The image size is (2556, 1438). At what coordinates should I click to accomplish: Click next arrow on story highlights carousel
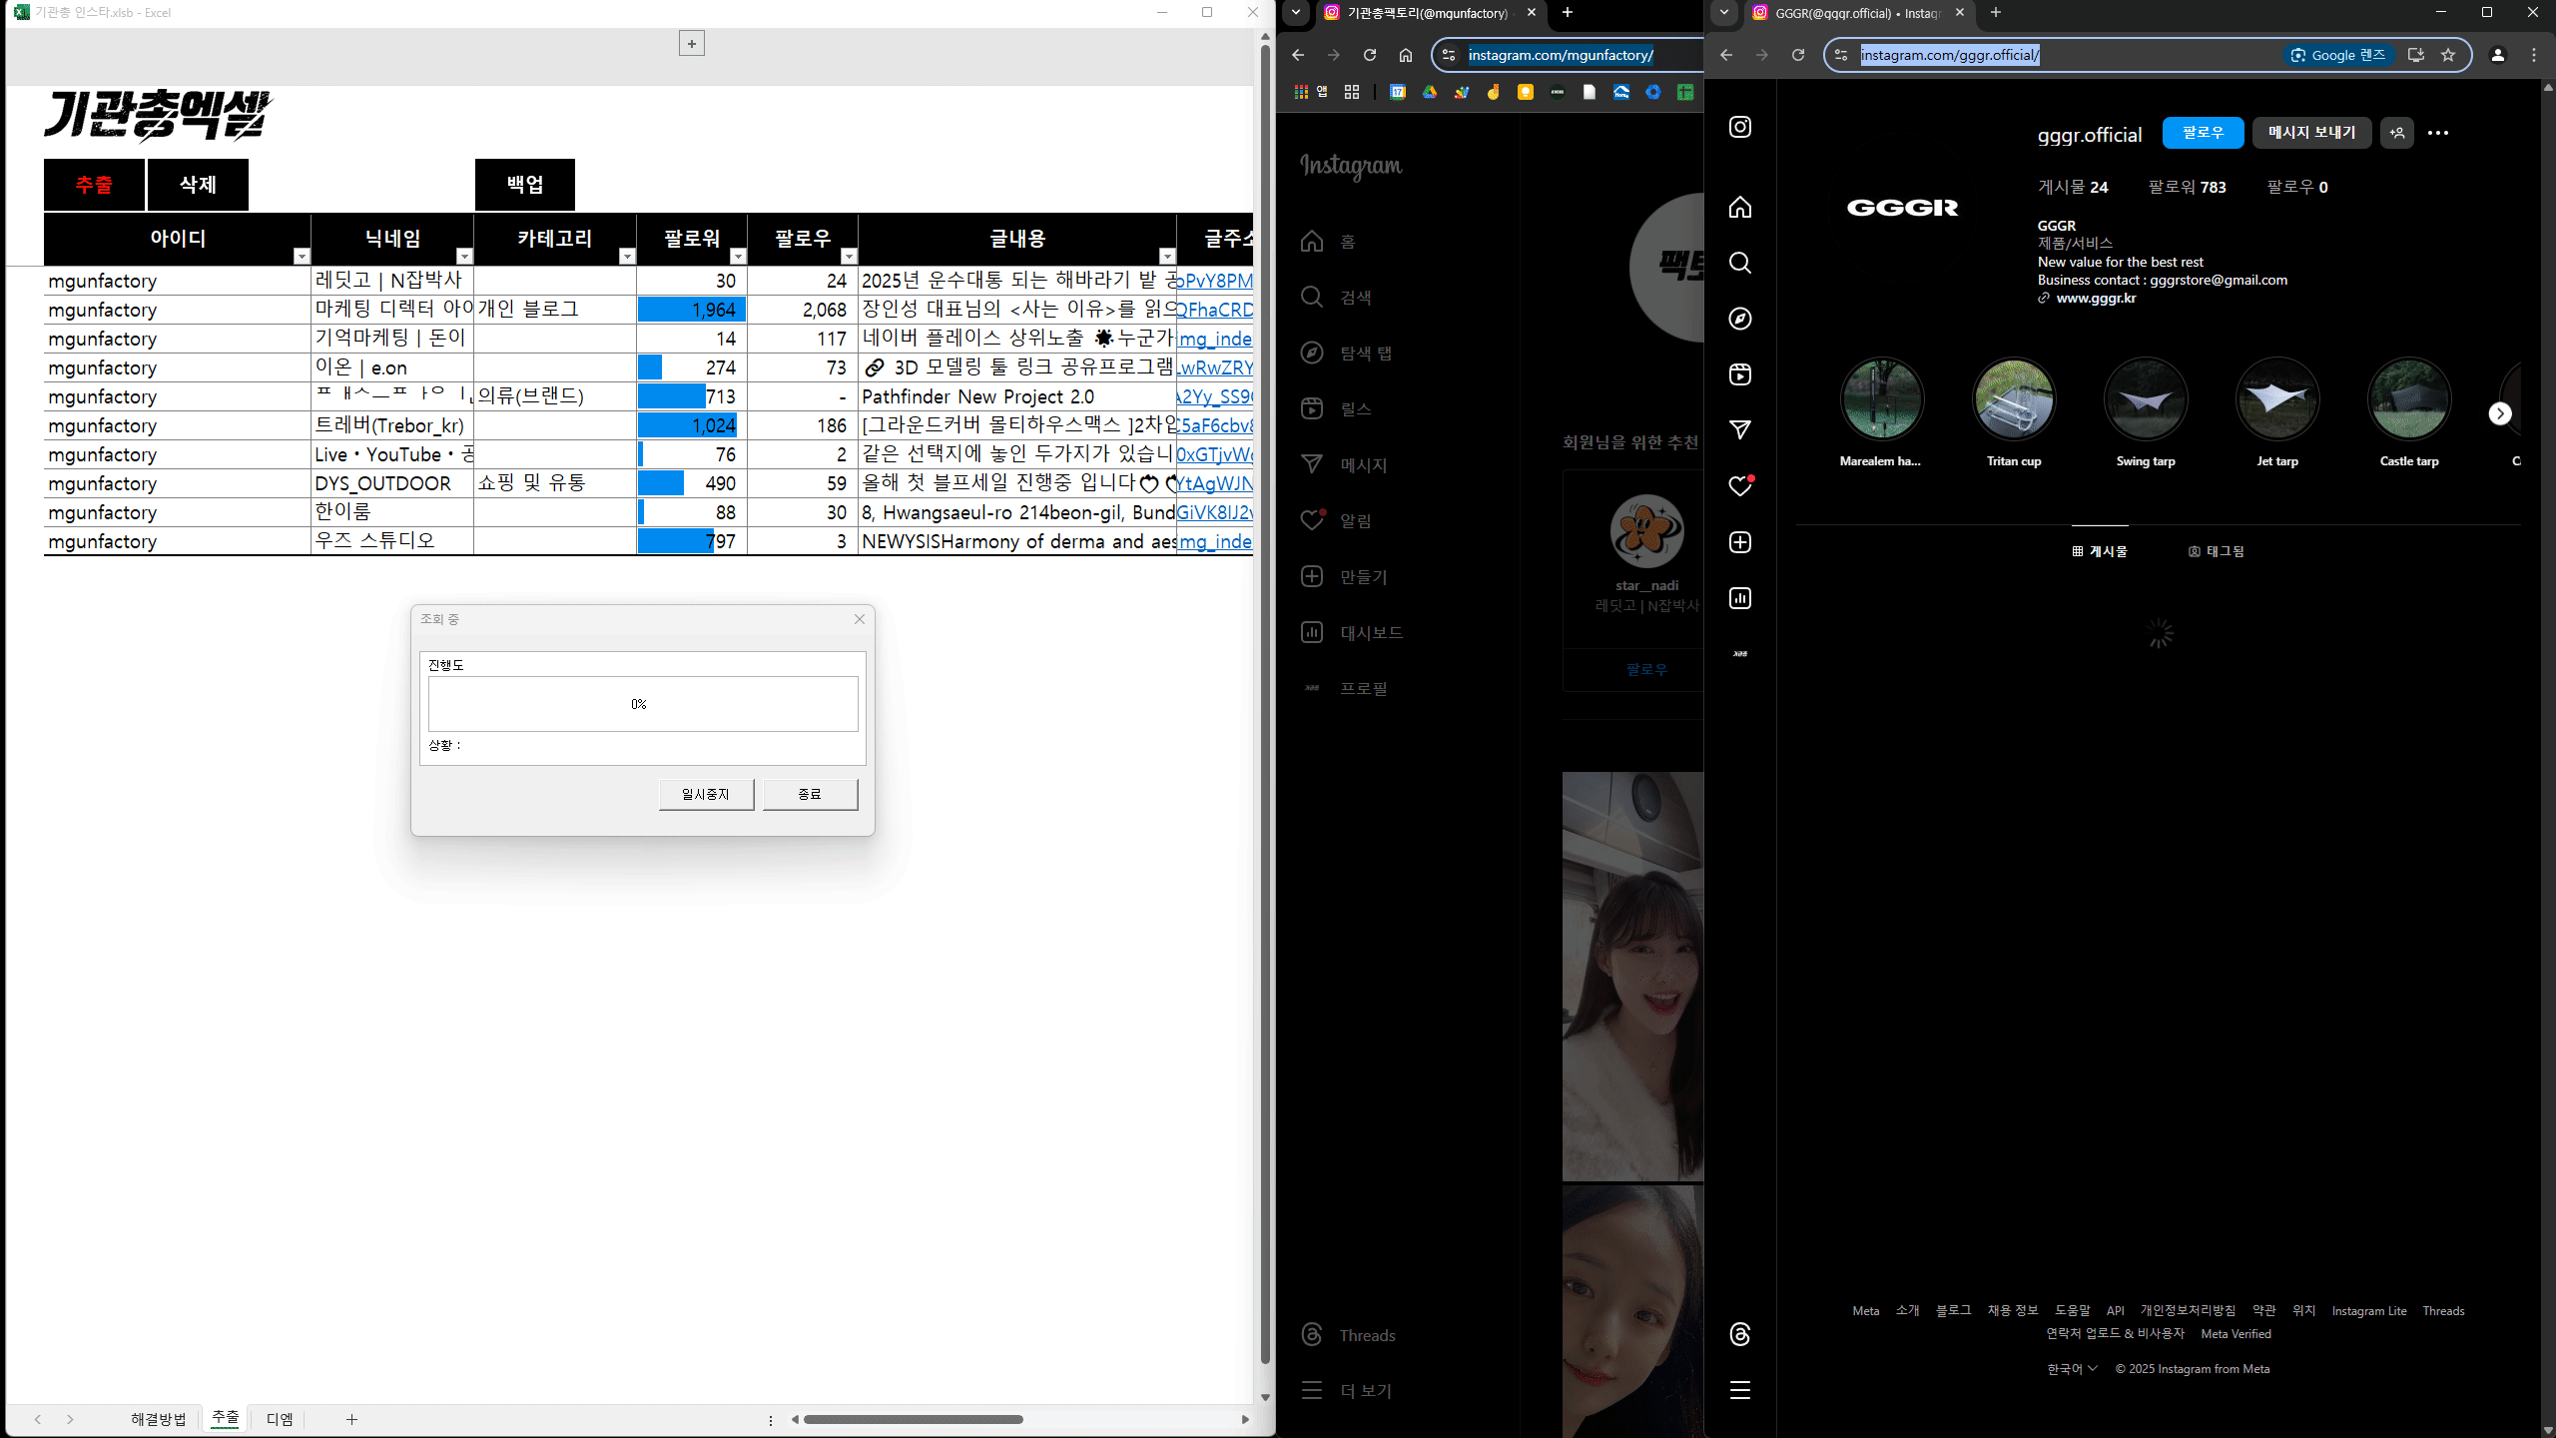click(2500, 413)
